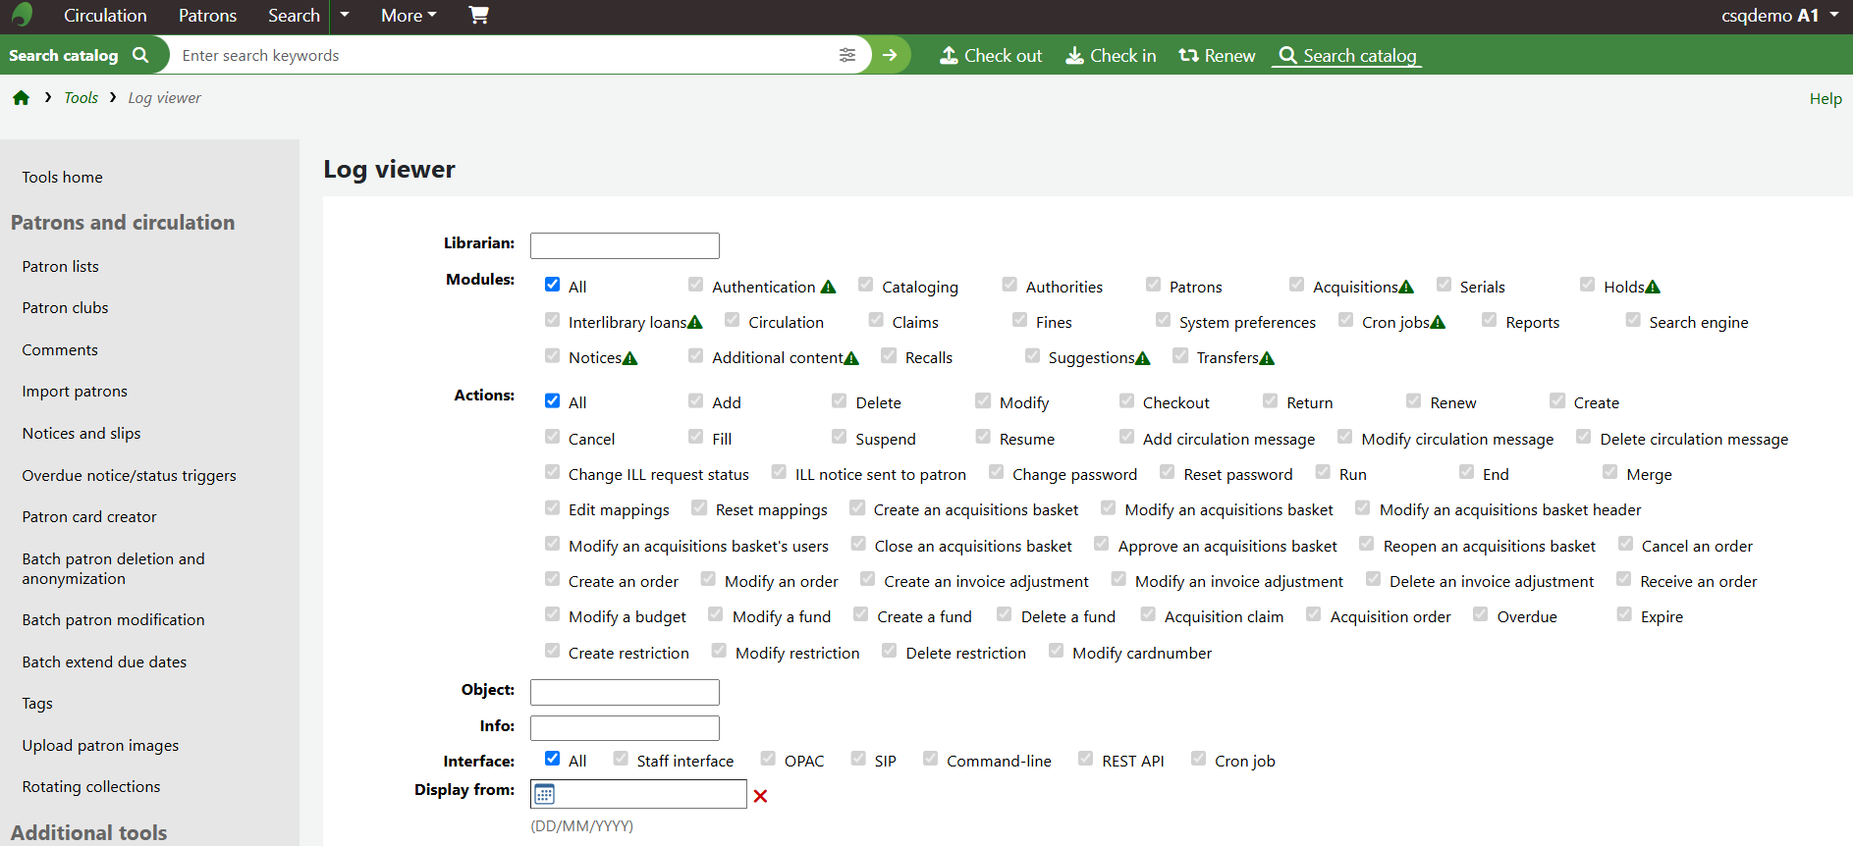Image resolution: width=1853 pixels, height=846 pixels.
Task: Open Patron clubs in sidebar
Action: coord(65,307)
